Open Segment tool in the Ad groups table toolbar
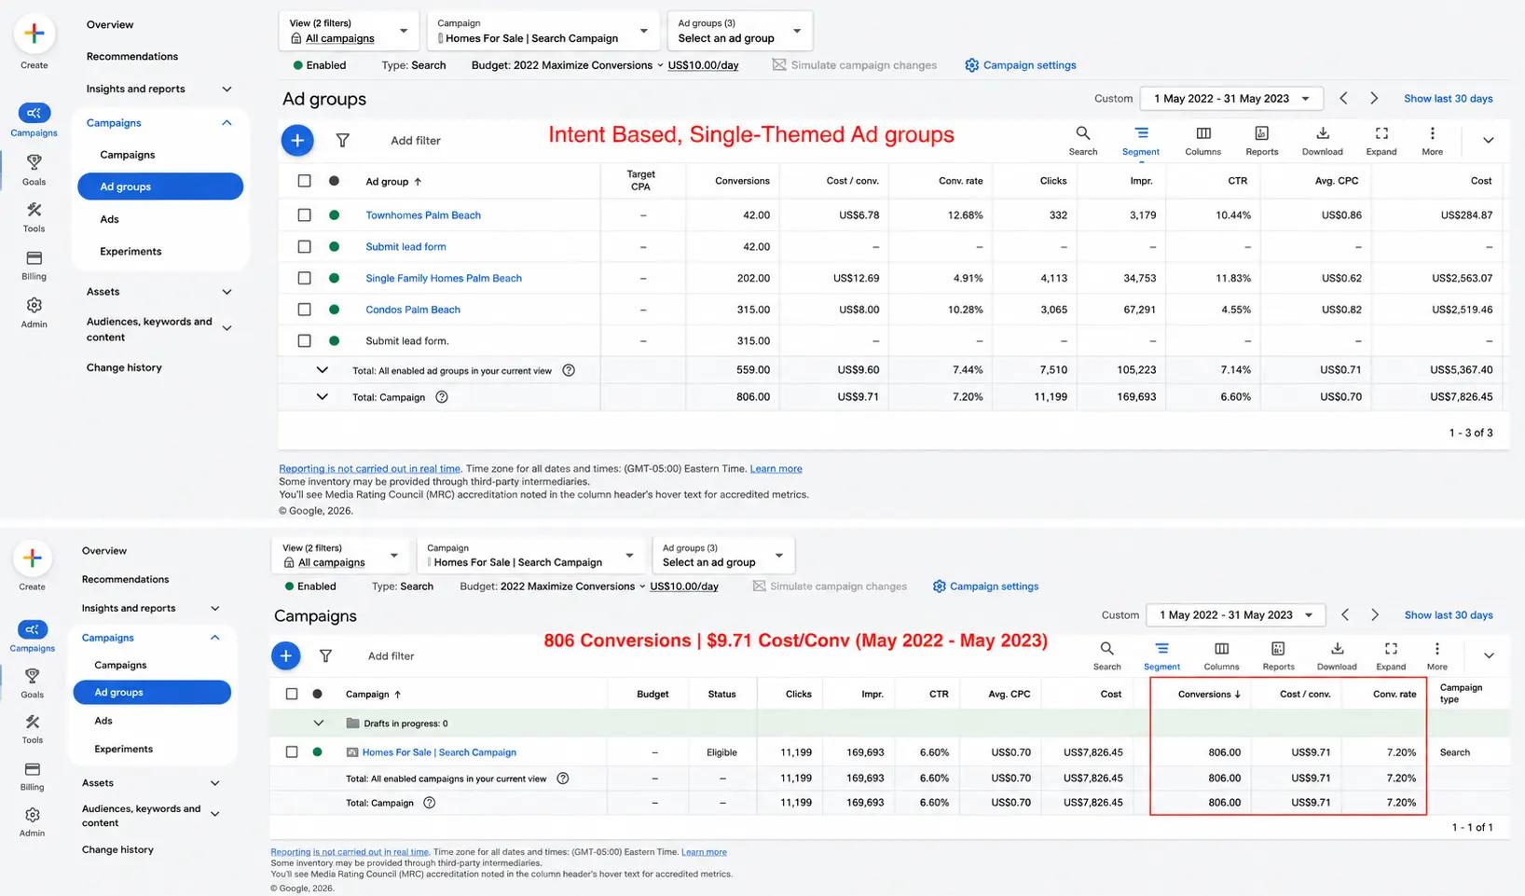Viewport: 1525px width, 896px height. (1141, 140)
